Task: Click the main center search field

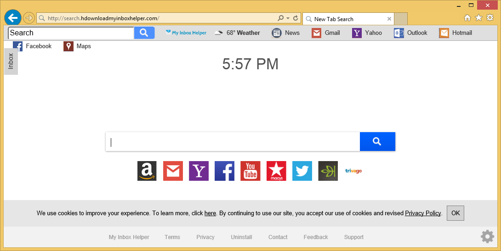Action: pos(233,142)
